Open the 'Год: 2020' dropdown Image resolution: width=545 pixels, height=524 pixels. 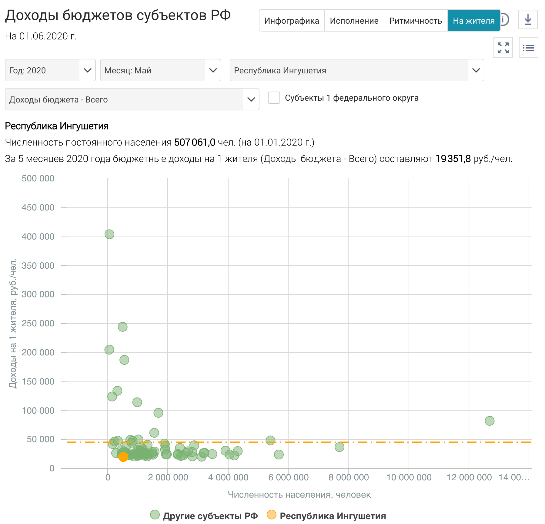[x=50, y=70]
